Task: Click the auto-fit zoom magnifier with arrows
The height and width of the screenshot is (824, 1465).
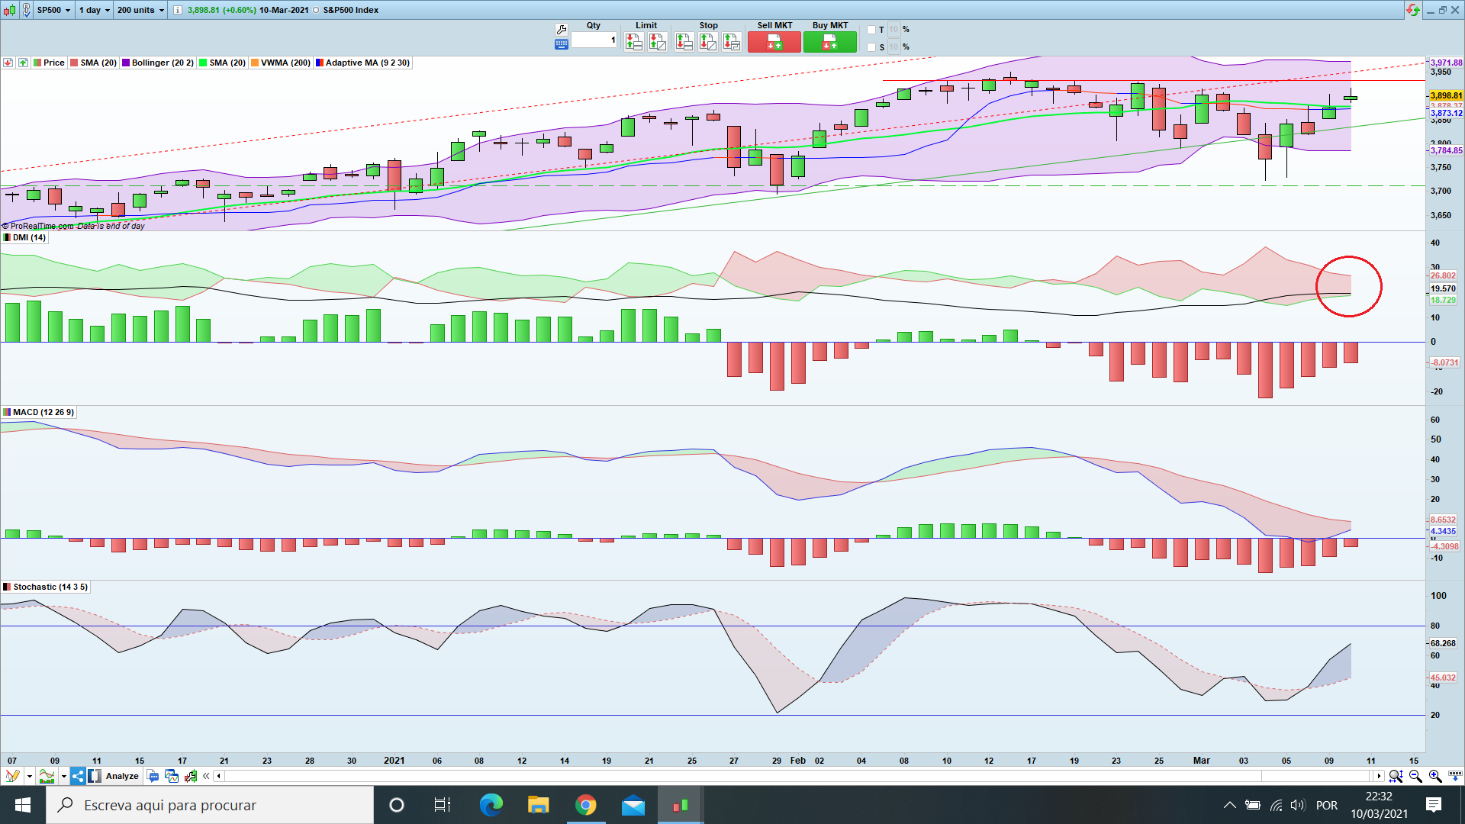Action: 1396,776
